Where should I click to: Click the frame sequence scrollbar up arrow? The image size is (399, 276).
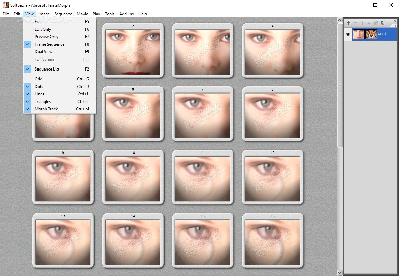tap(340, 20)
